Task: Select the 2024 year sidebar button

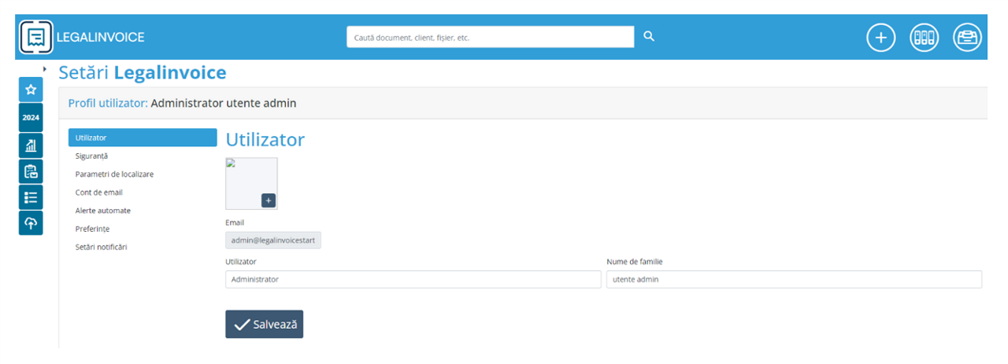Action: tap(31, 117)
